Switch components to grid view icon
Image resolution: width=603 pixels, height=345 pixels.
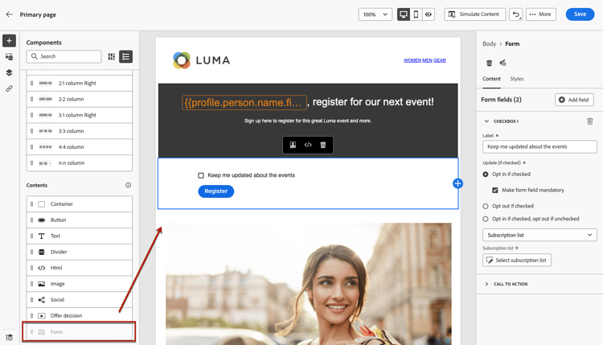(112, 56)
